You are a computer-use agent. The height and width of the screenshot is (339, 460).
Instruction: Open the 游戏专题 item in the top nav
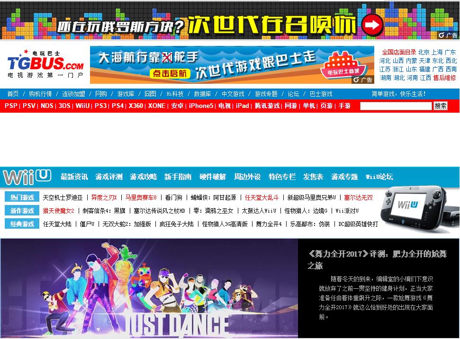(x=266, y=94)
